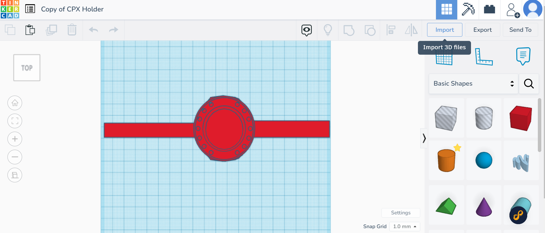Click the Mirror tool icon
Image resolution: width=545 pixels, height=233 pixels.
[411, 30]
